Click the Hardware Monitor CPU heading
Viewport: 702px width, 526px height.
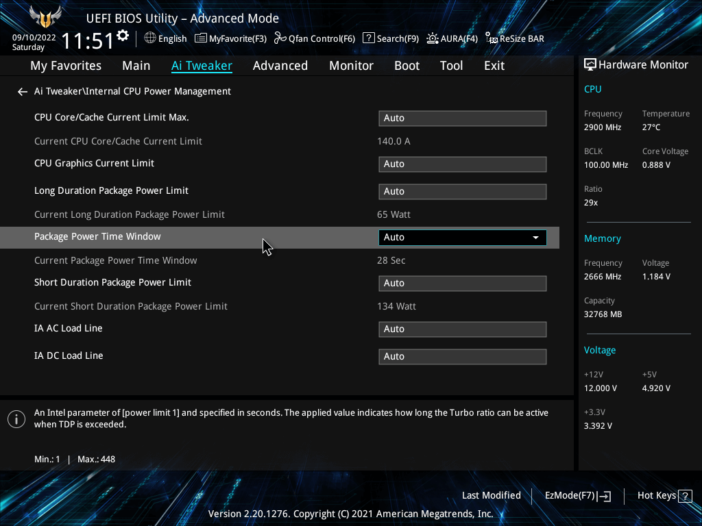click(593, 89)
